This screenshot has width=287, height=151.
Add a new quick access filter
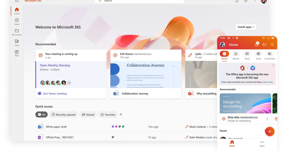121,114
